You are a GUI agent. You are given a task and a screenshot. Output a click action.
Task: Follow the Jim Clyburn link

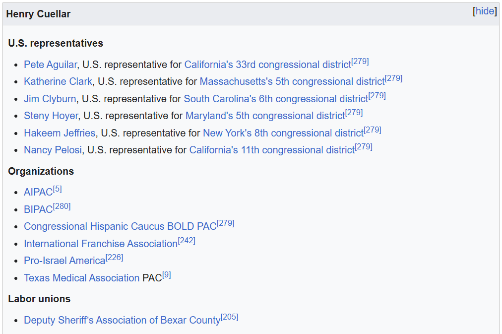point(50,99)
